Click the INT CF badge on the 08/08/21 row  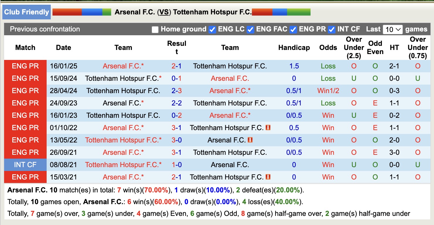click(25, 164)
